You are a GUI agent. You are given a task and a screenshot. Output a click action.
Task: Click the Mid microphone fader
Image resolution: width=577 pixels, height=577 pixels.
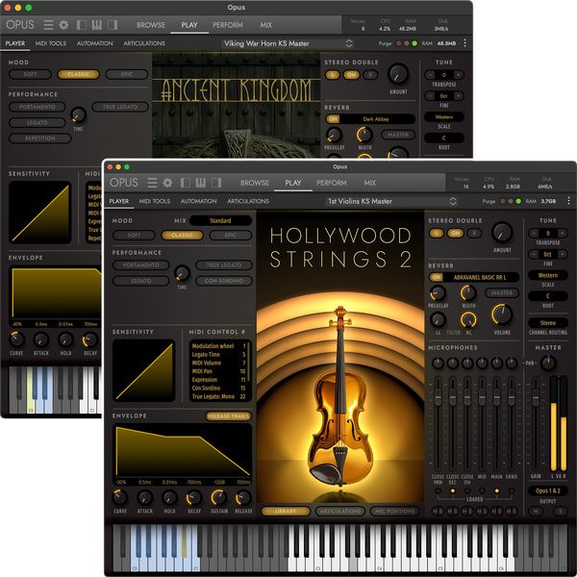click(482, 397)
